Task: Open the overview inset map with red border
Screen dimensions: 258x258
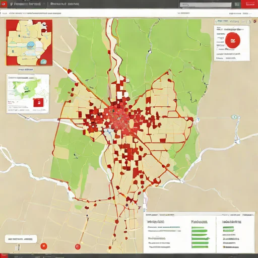Action: tap(29, 42)
